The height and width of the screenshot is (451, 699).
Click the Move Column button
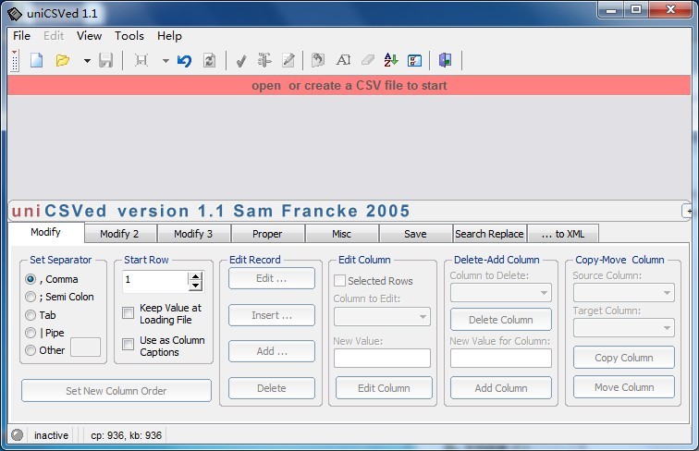[624, 387]
